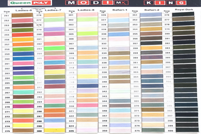This screenshot has width=201, height=134.
Task: Select the rose pink swatch 280
Action: click(54, 34)
